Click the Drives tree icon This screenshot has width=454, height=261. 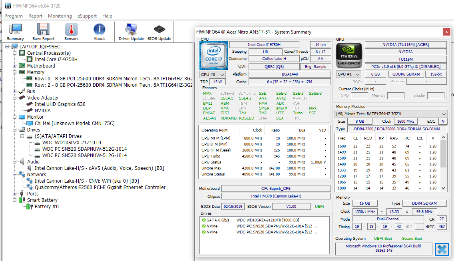22,130
